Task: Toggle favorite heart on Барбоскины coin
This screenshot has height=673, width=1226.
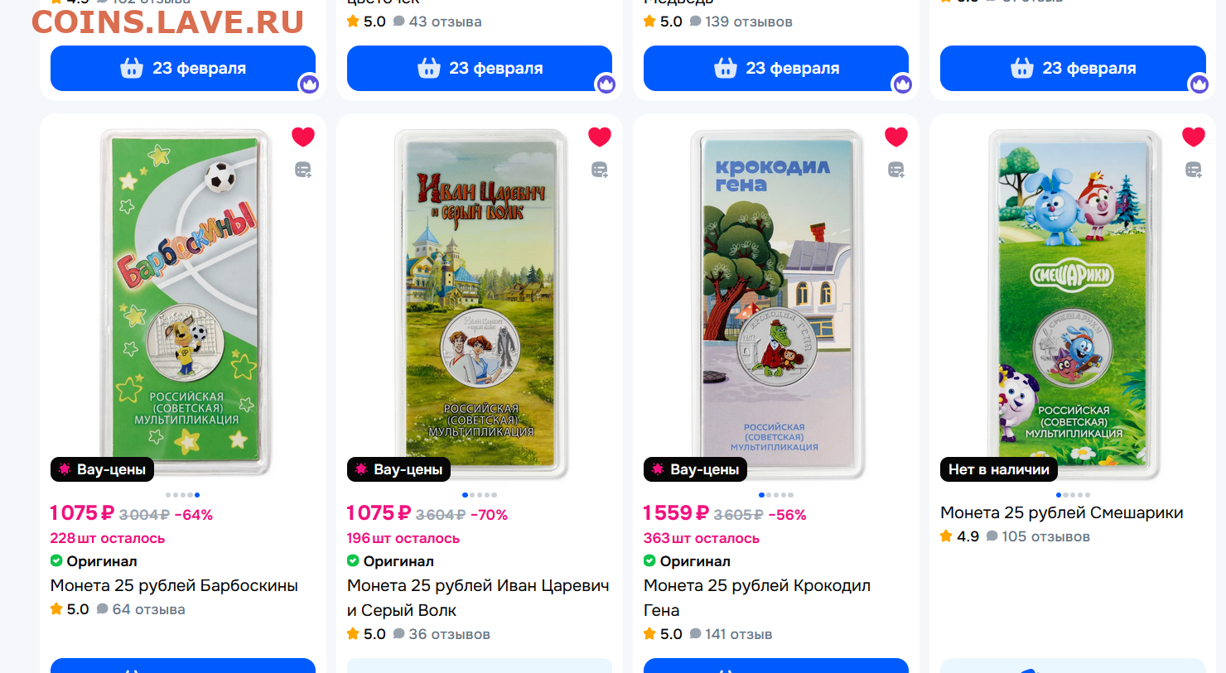Action: point(303,137)
